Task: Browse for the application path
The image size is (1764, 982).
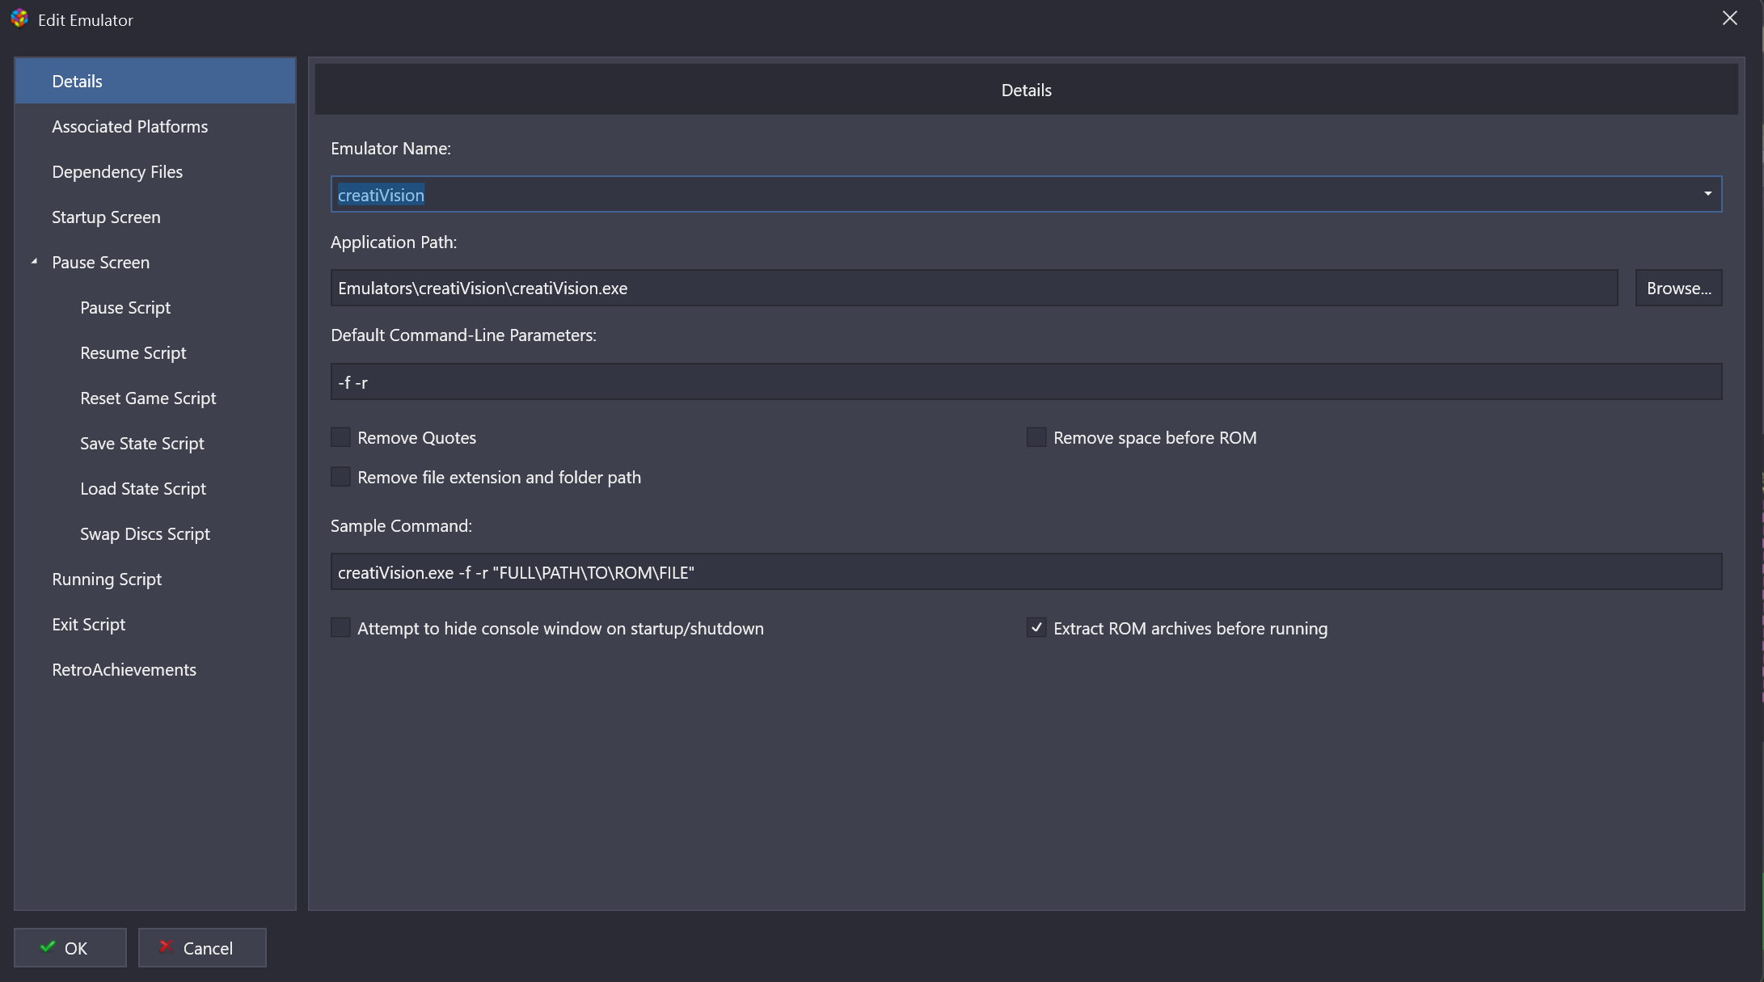Action: click(1678, 288)
